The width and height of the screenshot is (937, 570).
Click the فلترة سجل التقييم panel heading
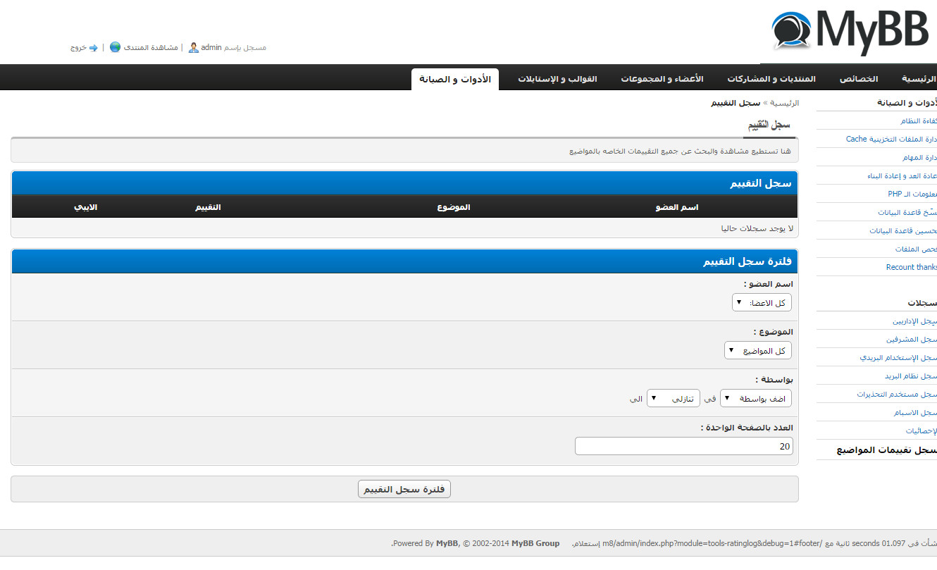747,261
